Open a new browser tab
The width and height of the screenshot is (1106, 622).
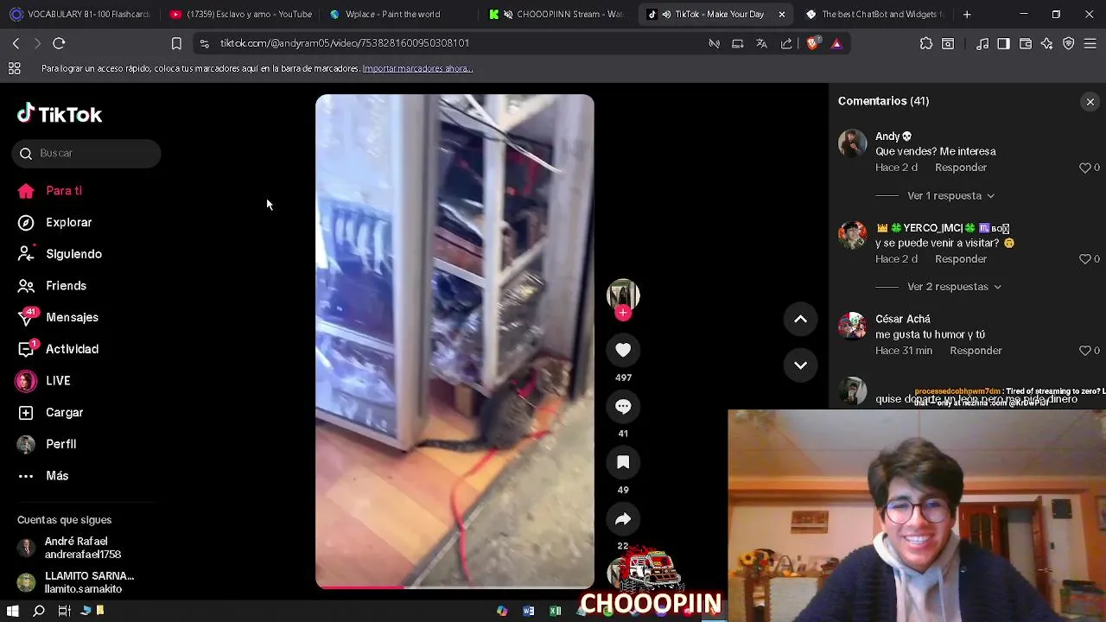click(967, 14)
